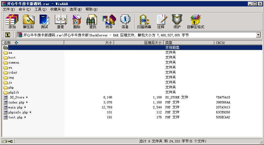Select the index.php file entry

16,102
